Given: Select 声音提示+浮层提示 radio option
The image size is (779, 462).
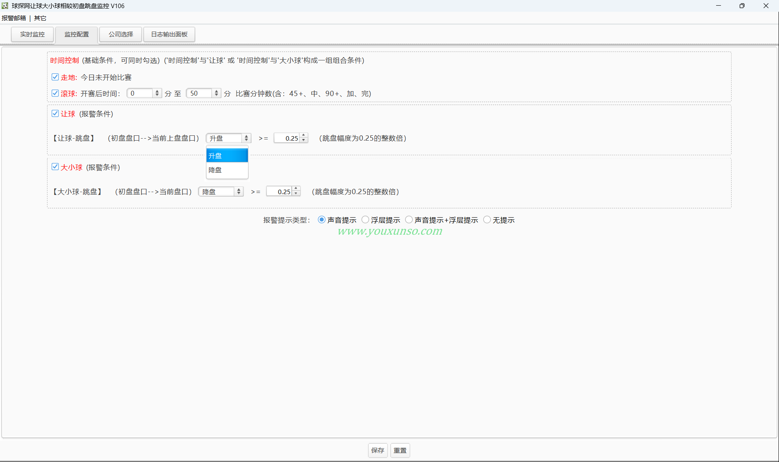Looking at the screenshot, I should point(409,220).
